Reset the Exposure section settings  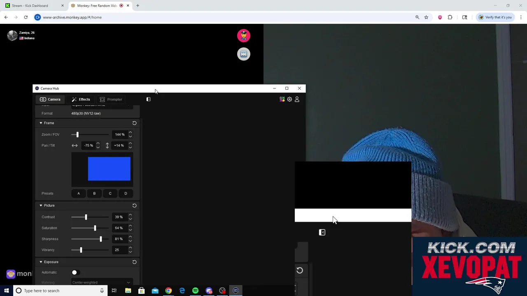134,262
